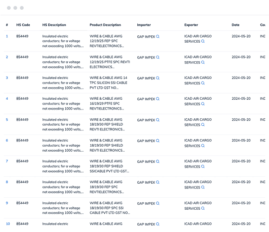
Task: Select ICAD AIR CARGO exporter name row 8
Action: tap(198, 182)
